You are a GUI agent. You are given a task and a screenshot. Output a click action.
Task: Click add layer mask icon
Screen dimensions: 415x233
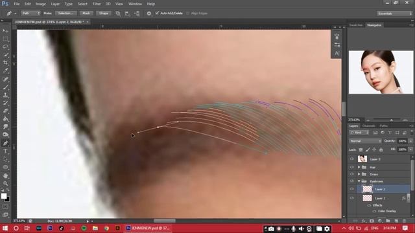372,221
